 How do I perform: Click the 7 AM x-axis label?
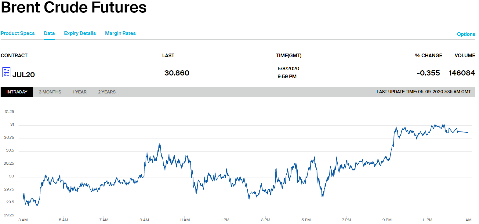104,220
